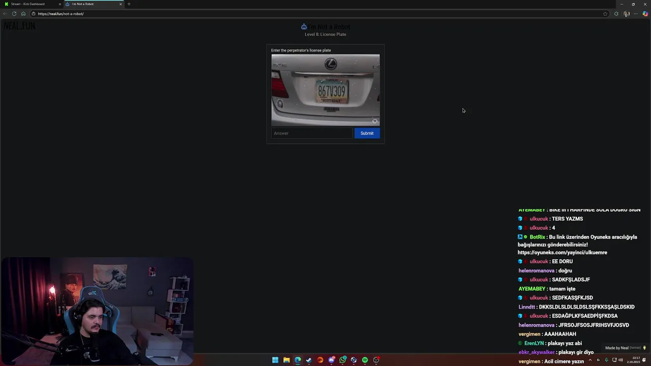Click the Enter the perpetrator's license plate text
The height and width of the screenshot is (366, 651).
[301, 50]
